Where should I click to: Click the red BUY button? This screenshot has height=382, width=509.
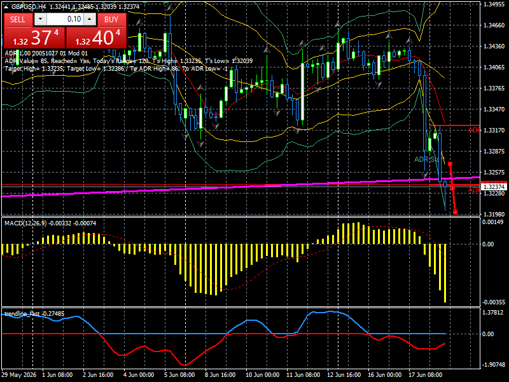pos(111,20)
